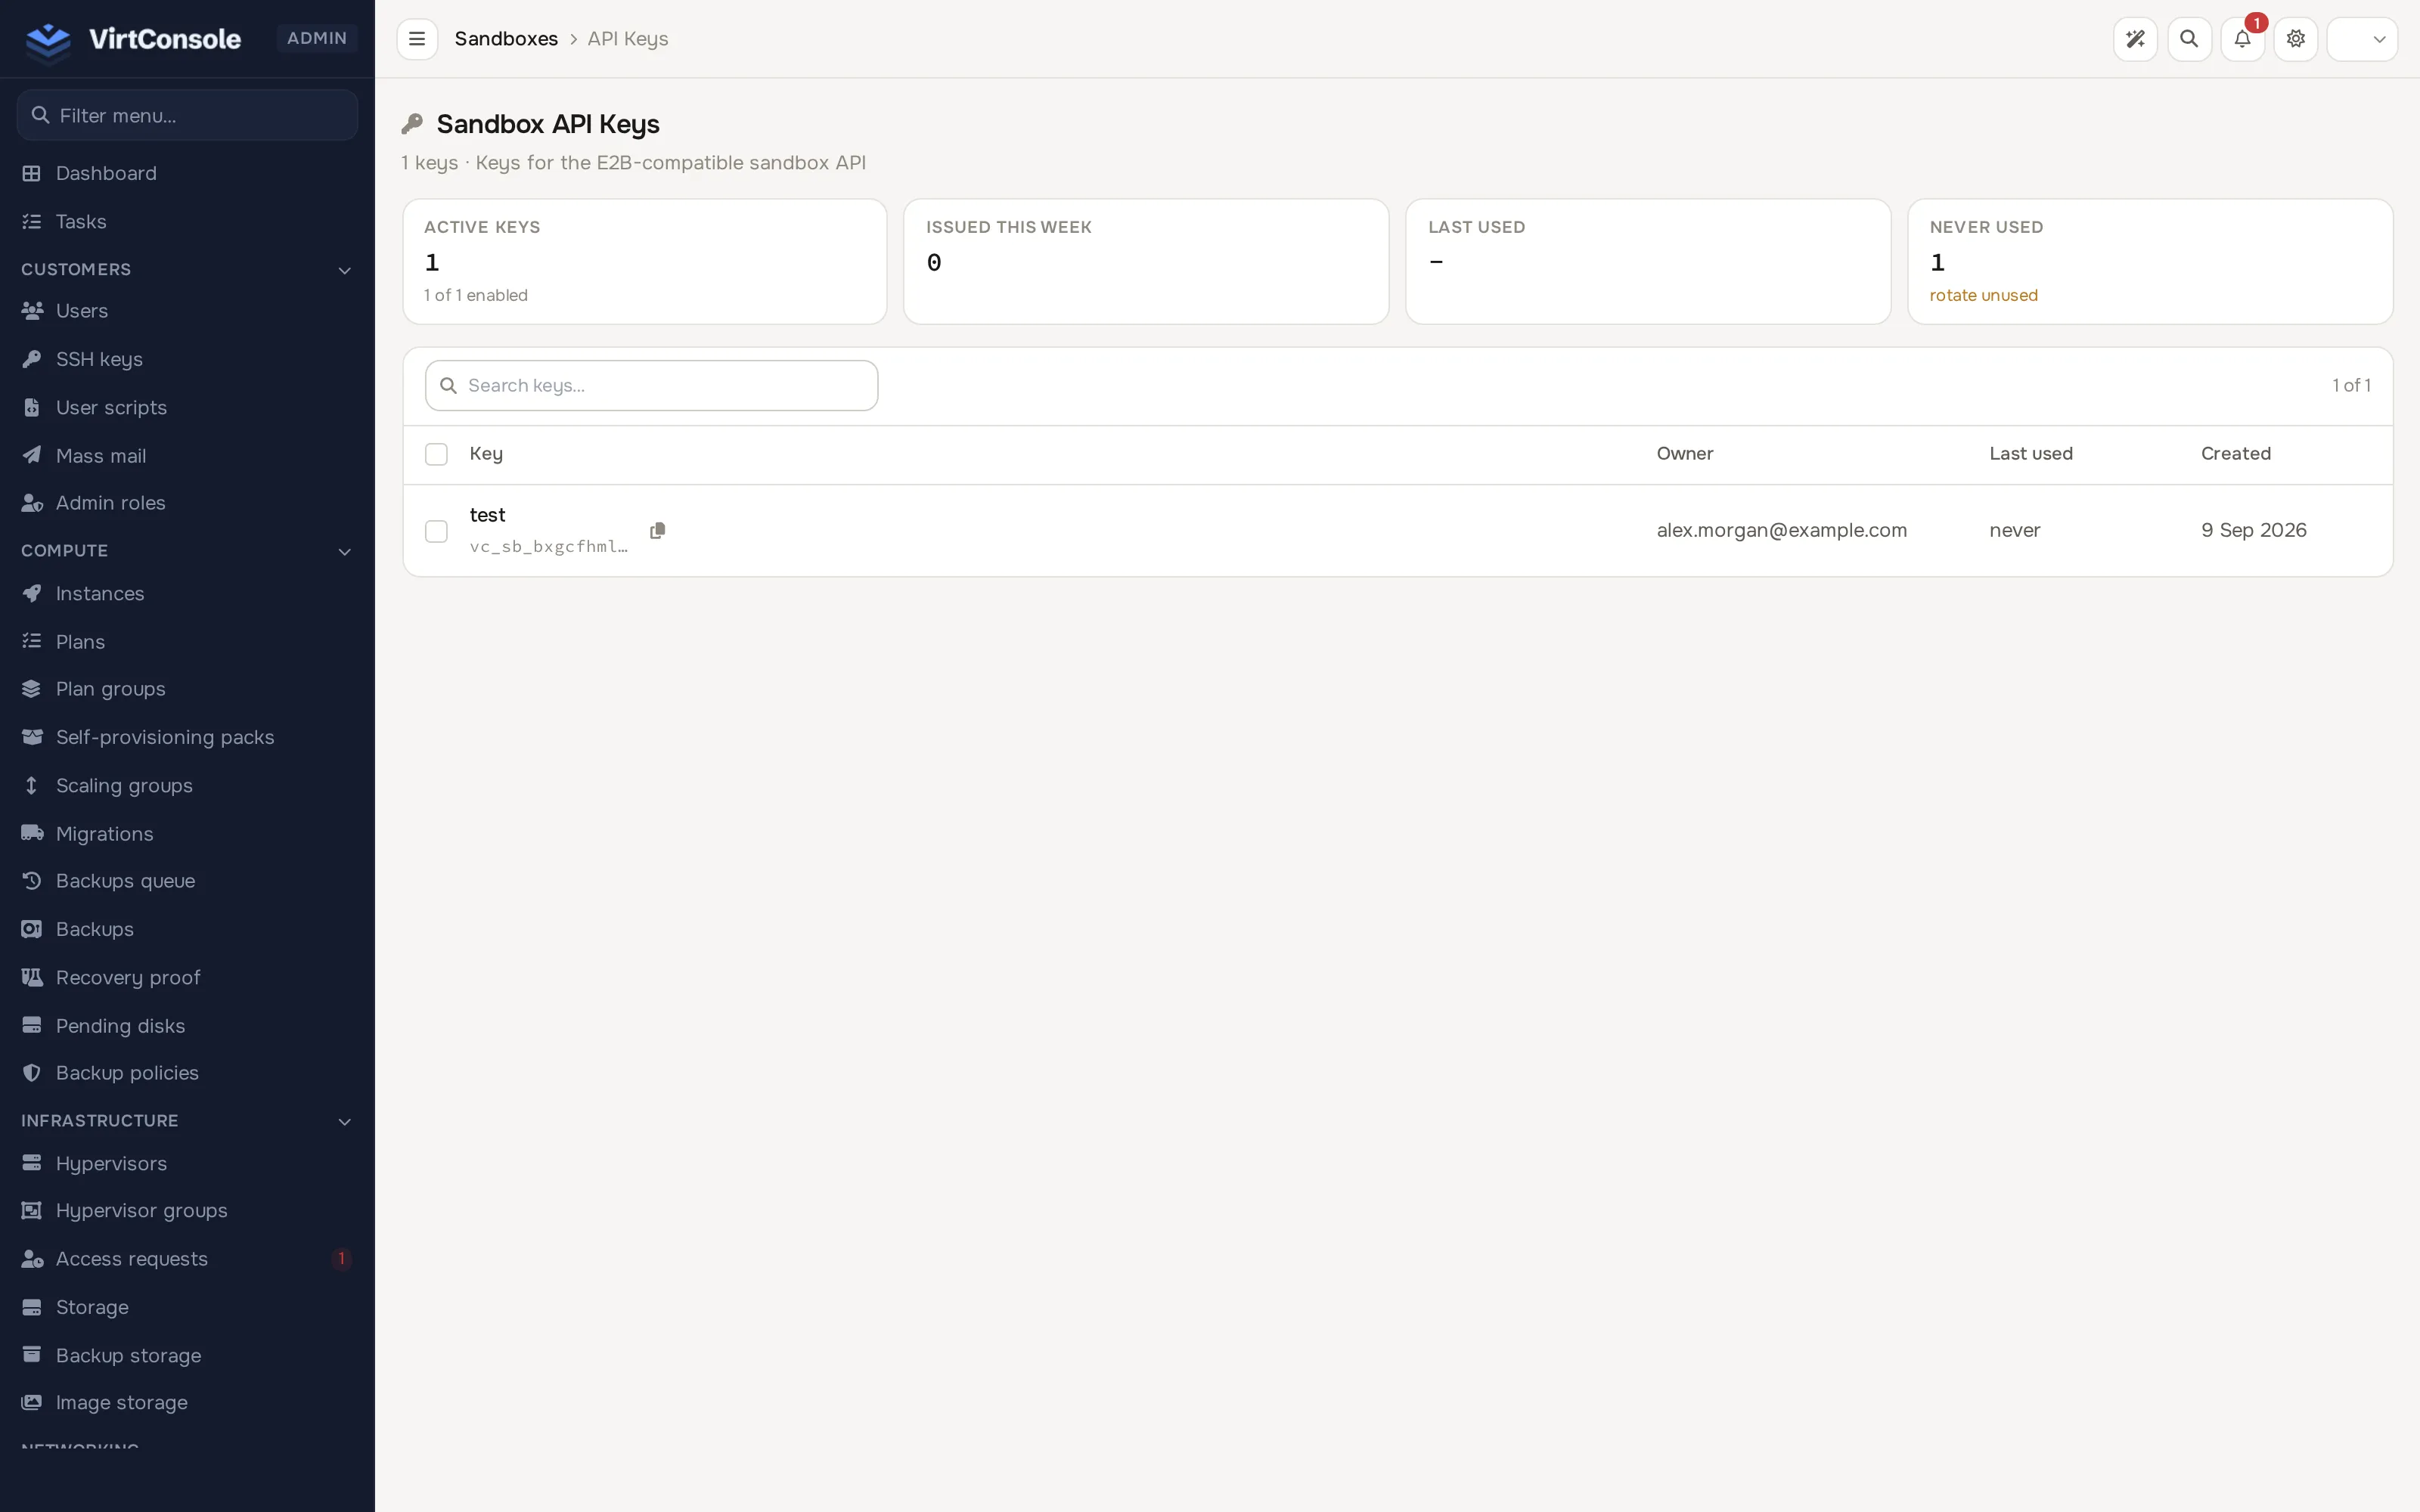Click the Owner column header
Image resolution: width=2420 pixels, height=1512 pixels.
tap(1684, 454)
